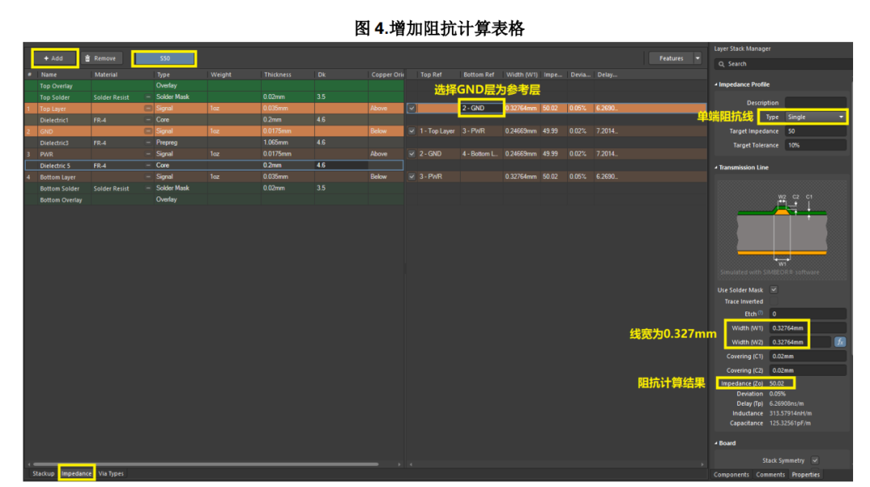Open material picker for Bottom Solder row
This screenshot has height=487, width=870.
[x=148, y=188]
